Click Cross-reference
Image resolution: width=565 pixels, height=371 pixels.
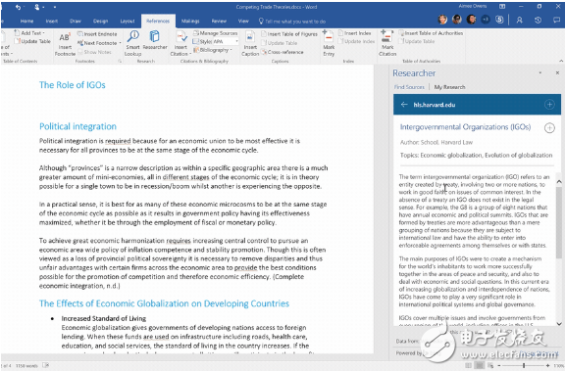pos(282,52)
